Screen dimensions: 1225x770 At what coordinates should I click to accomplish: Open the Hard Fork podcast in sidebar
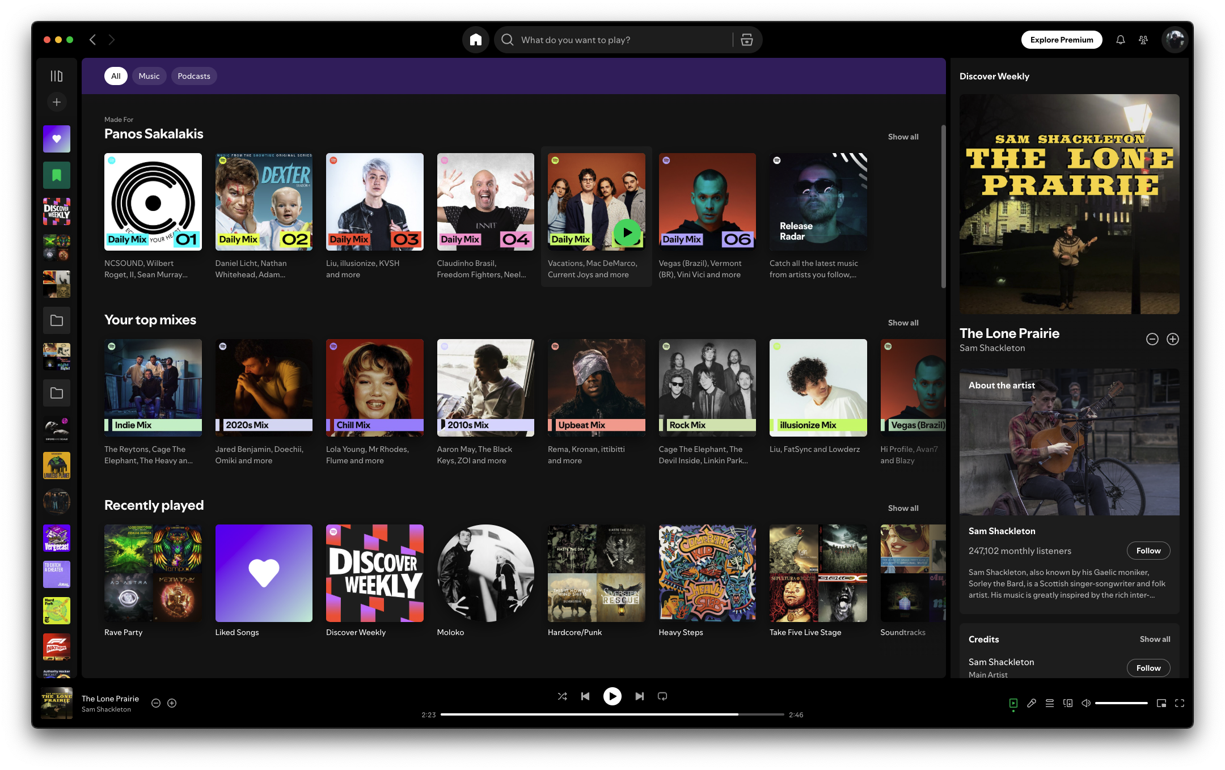[57, 611]
